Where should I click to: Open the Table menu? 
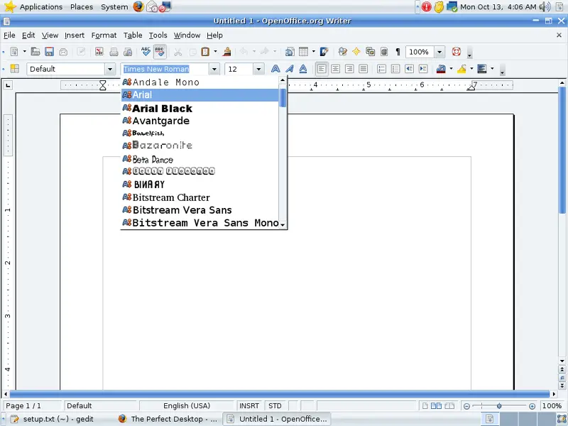coord(133,35)
